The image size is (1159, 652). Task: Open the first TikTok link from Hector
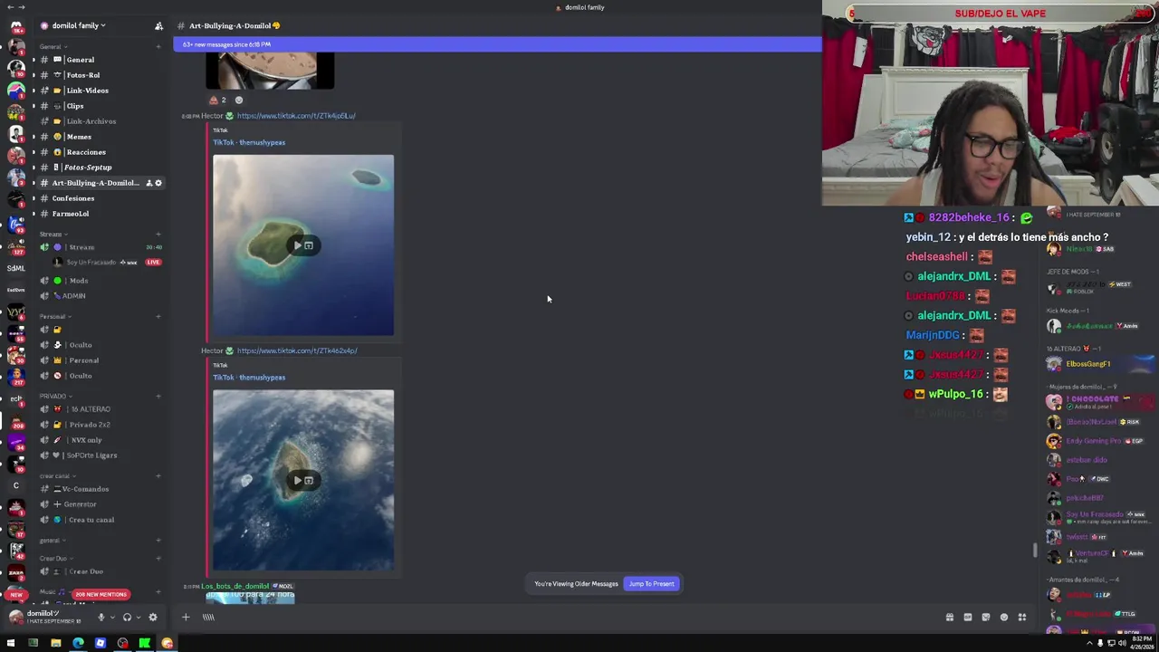(x=296, y=116)
